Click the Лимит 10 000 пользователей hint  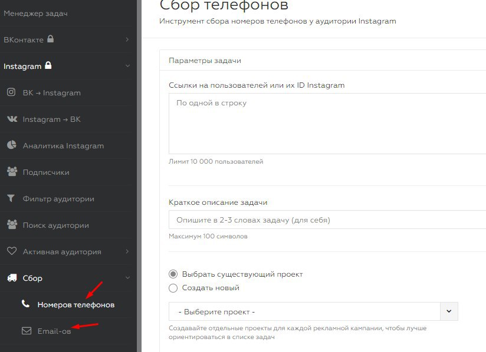point(216,161)
